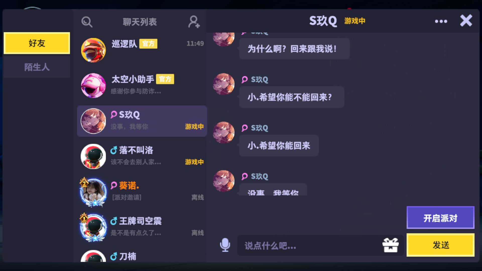Switch to the 好友 tab
Viewport: 482px width, 271px height.
[x=37, y=43]
